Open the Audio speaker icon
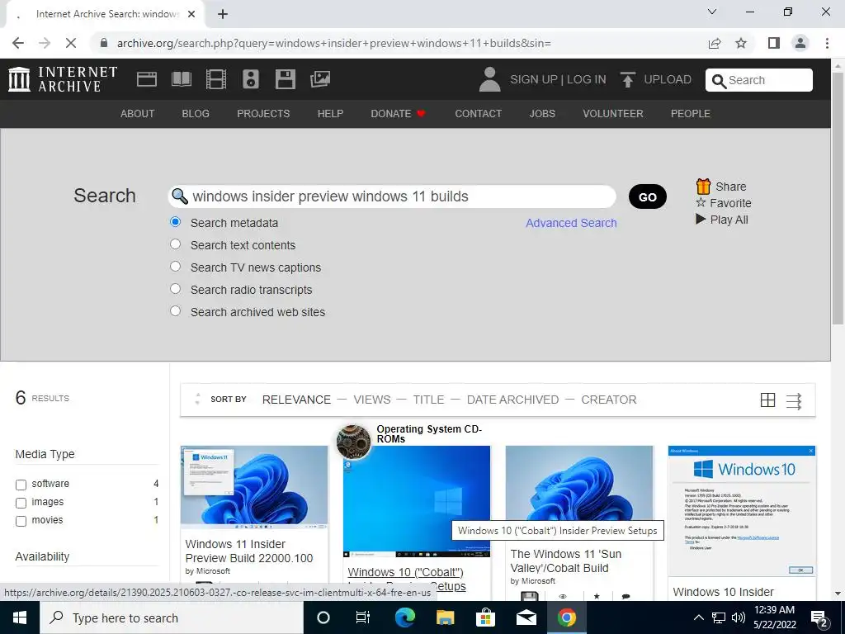The height and width of the screenshot is (634, 845). (x=251, y=79)
